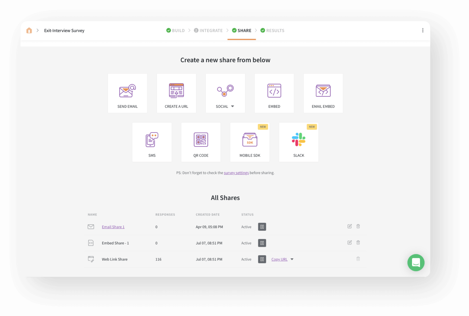Pause the Email Share 1 share
This screenshot has height=316, width=469.
[x=262, y=227]
